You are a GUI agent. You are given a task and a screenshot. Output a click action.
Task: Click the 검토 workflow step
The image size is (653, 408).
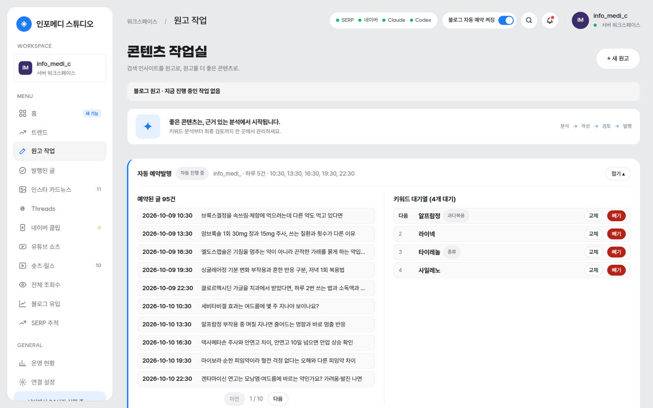coord(606,126)
